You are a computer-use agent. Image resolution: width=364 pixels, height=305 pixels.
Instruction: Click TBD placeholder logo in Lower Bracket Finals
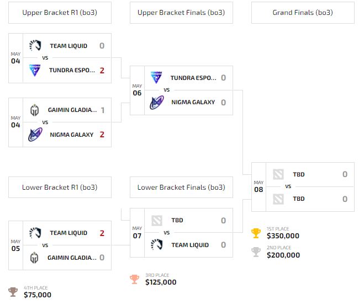pos(156,221)
